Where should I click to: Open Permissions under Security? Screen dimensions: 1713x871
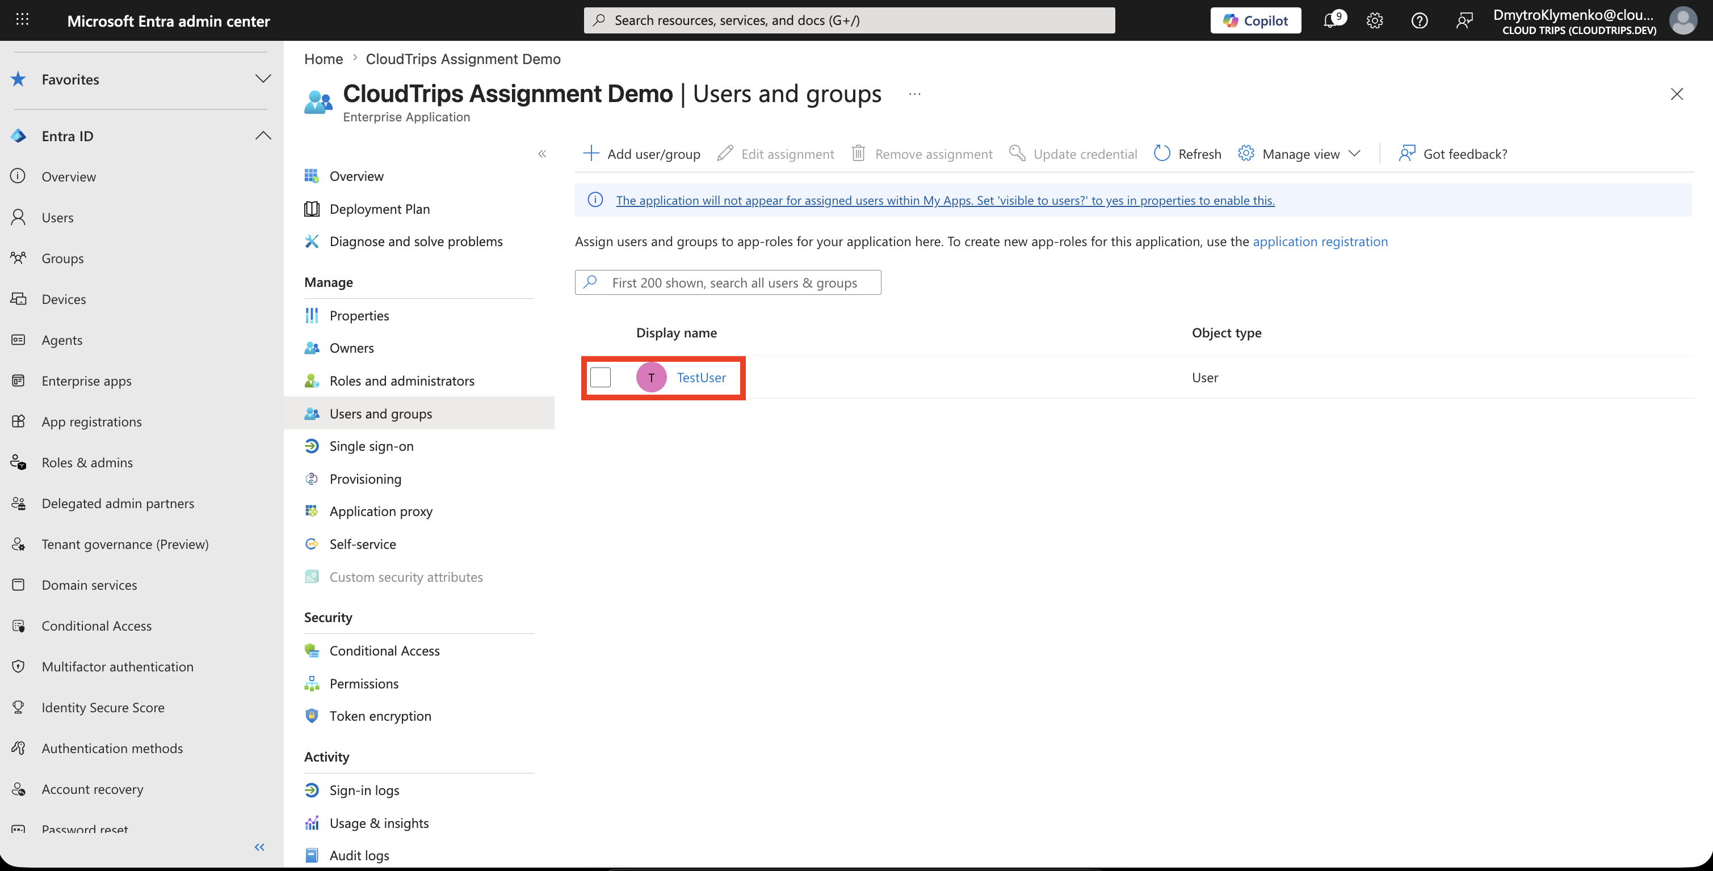coord(364,684)
